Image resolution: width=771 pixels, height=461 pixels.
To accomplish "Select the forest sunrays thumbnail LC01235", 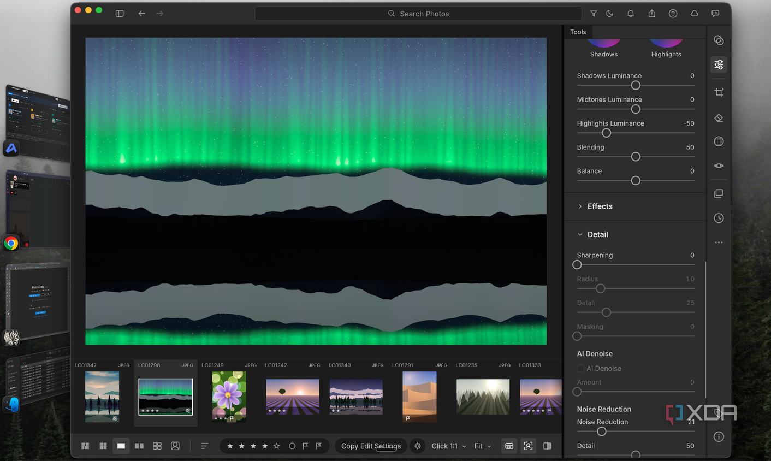I will click(483, 397).
